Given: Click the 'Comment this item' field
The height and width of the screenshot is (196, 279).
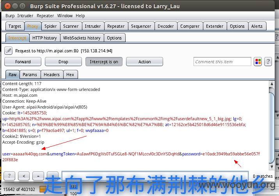Looking at the screenshot, I should (222, 62).
